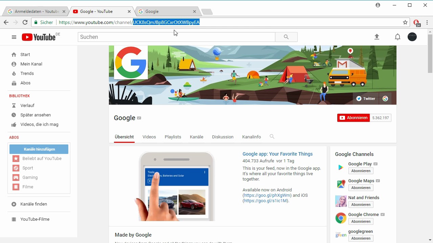Open the goo.gl/s1ic1M iOS link
Viewport: 433px width, 243px height.
[265, 201]
